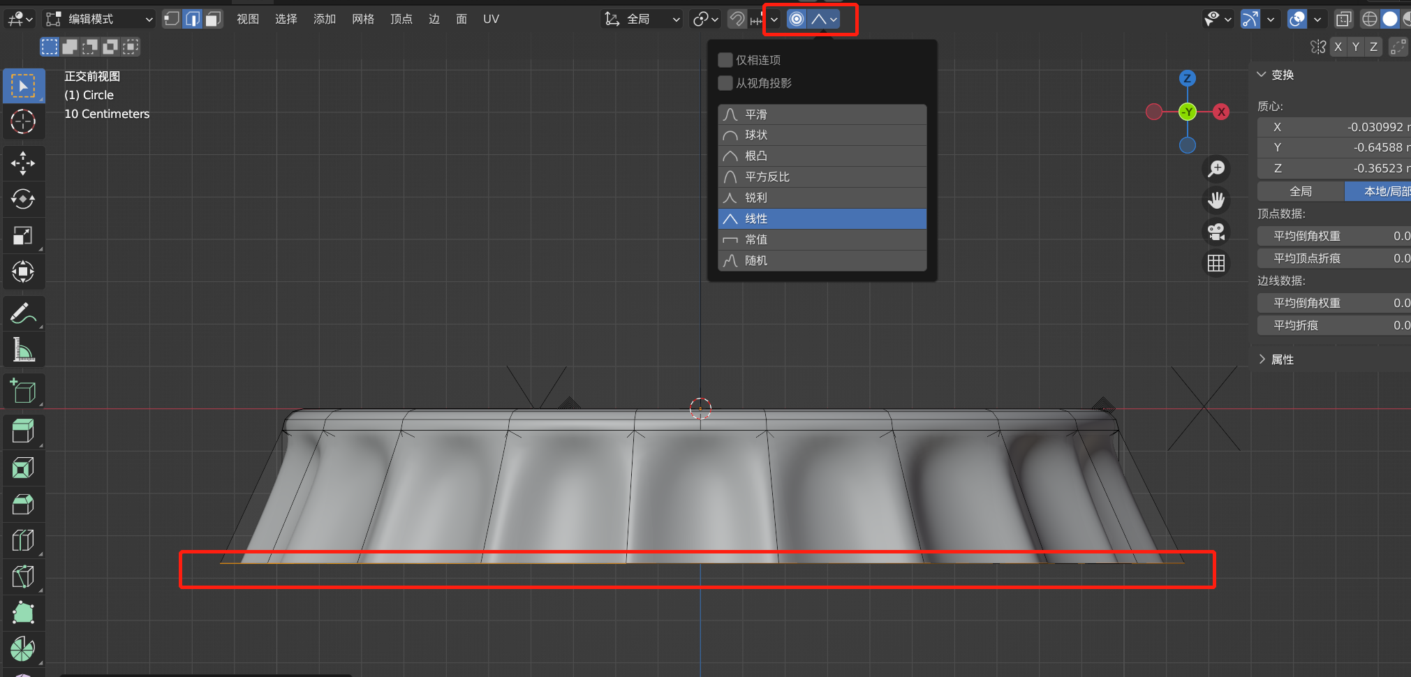Toggle Z axis mesh mirror
This screenshot has height=677, width=1411.
click(1373, 47)
